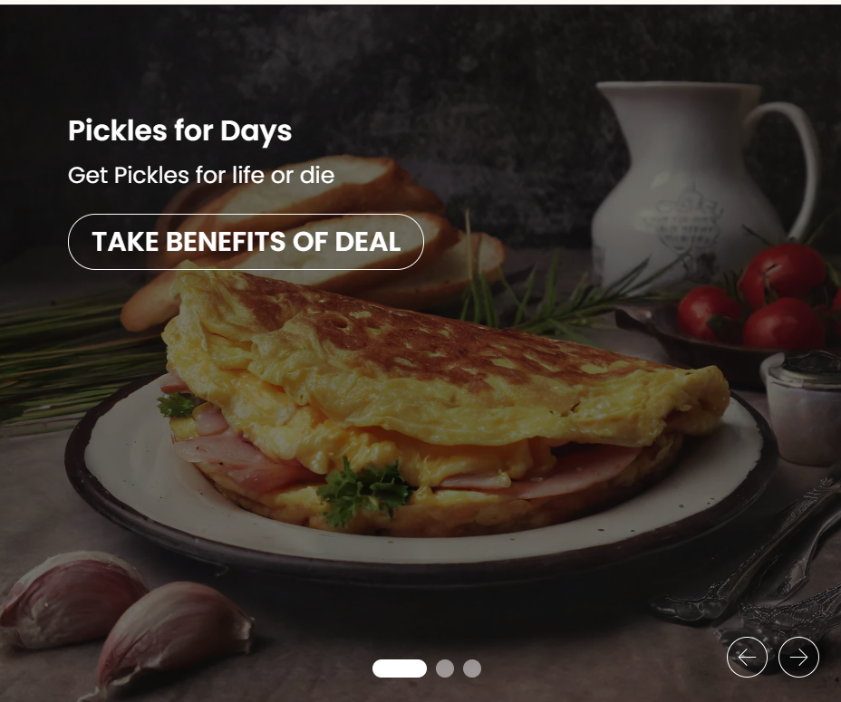Click the small jar near the tomatoes

tap(802, 408)
